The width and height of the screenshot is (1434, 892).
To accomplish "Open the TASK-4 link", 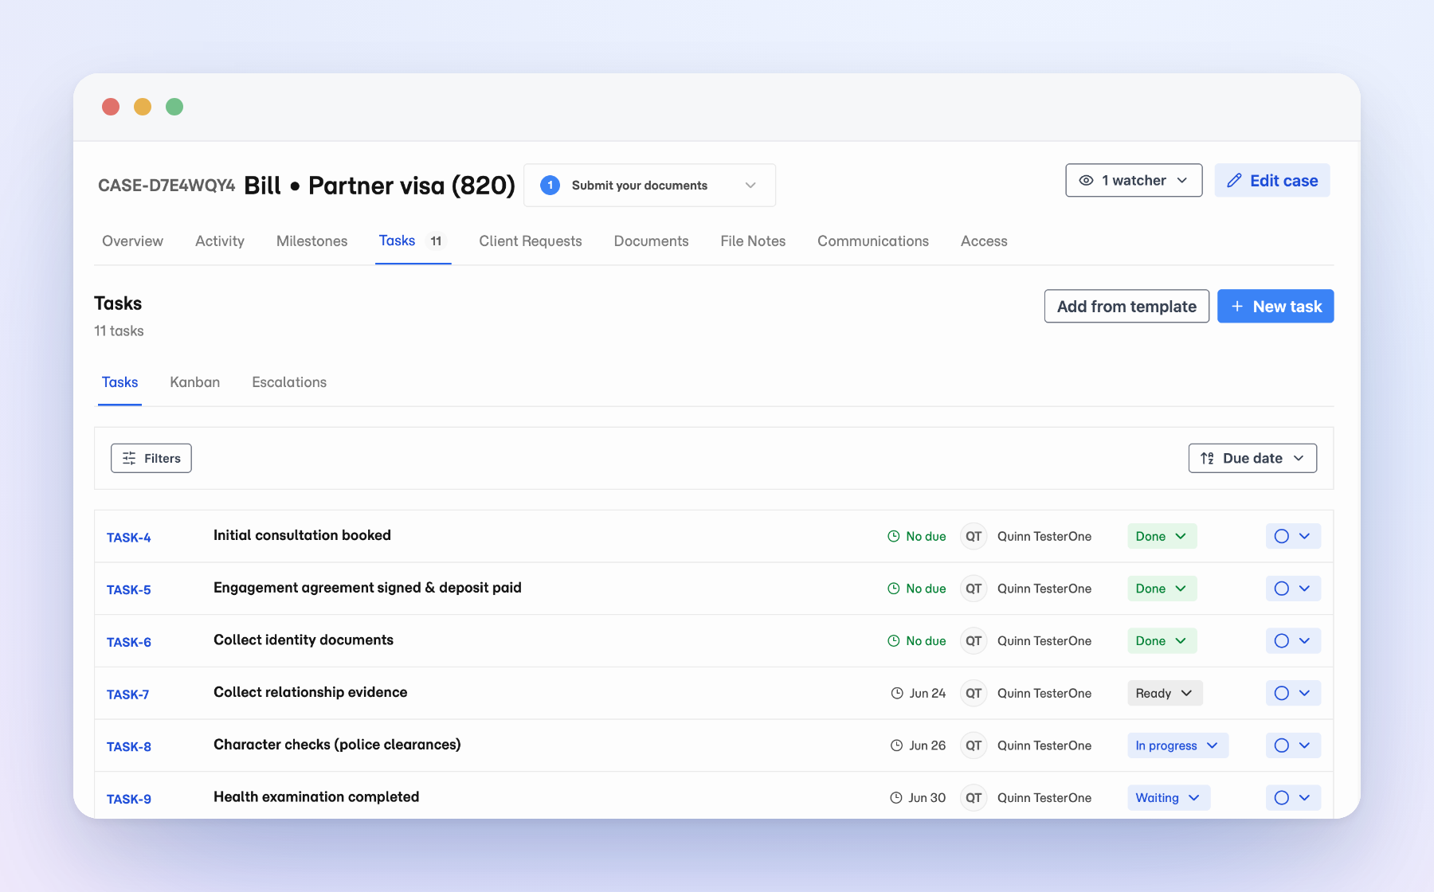I will 129,538.
